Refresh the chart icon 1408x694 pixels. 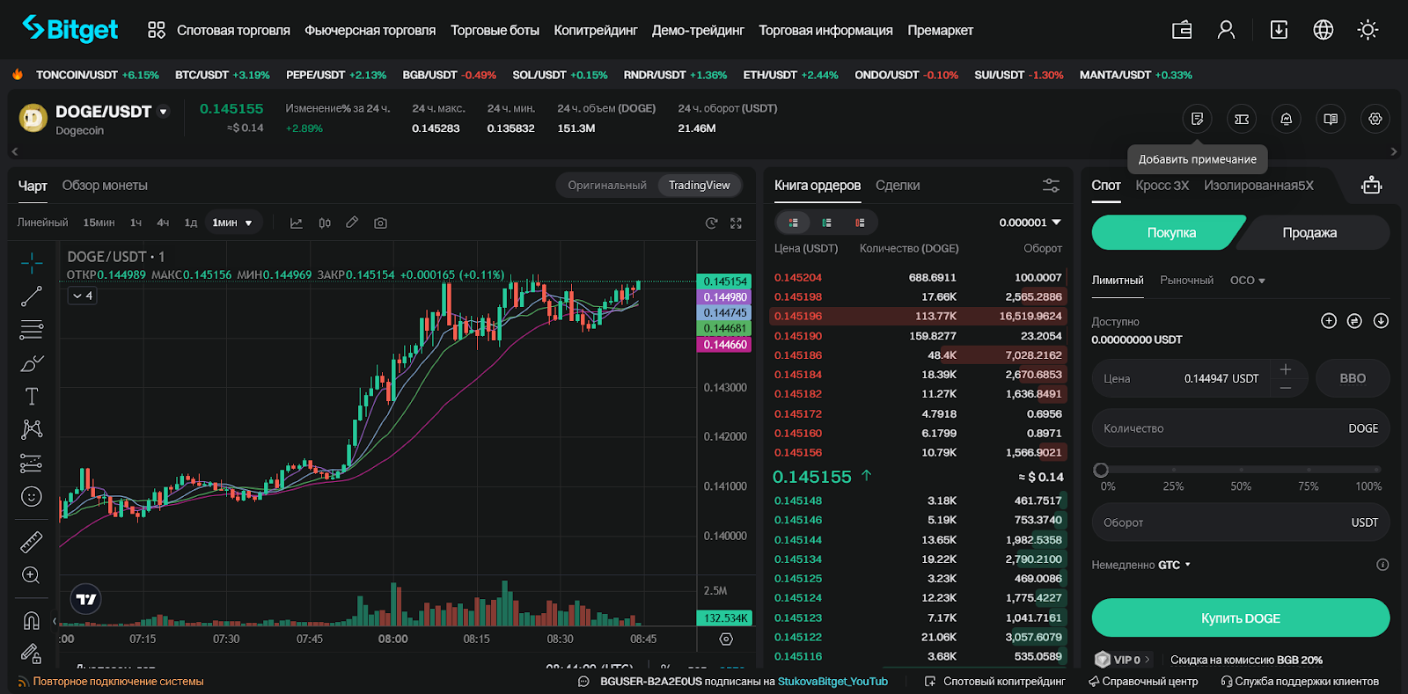click(x=711, y=223)
